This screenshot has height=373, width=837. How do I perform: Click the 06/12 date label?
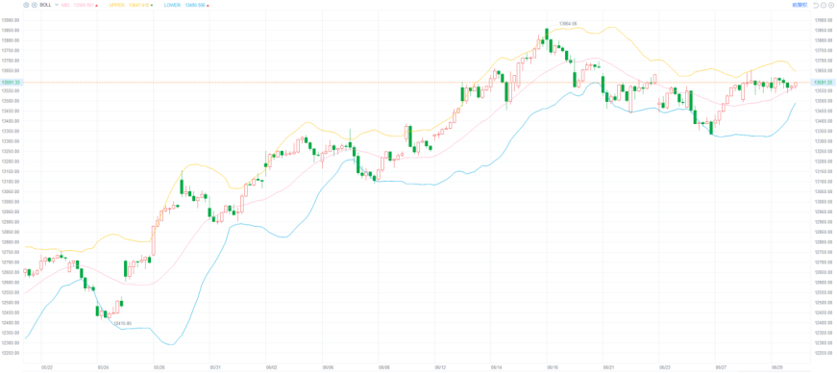pyautogui.click(x=440, y=367)
